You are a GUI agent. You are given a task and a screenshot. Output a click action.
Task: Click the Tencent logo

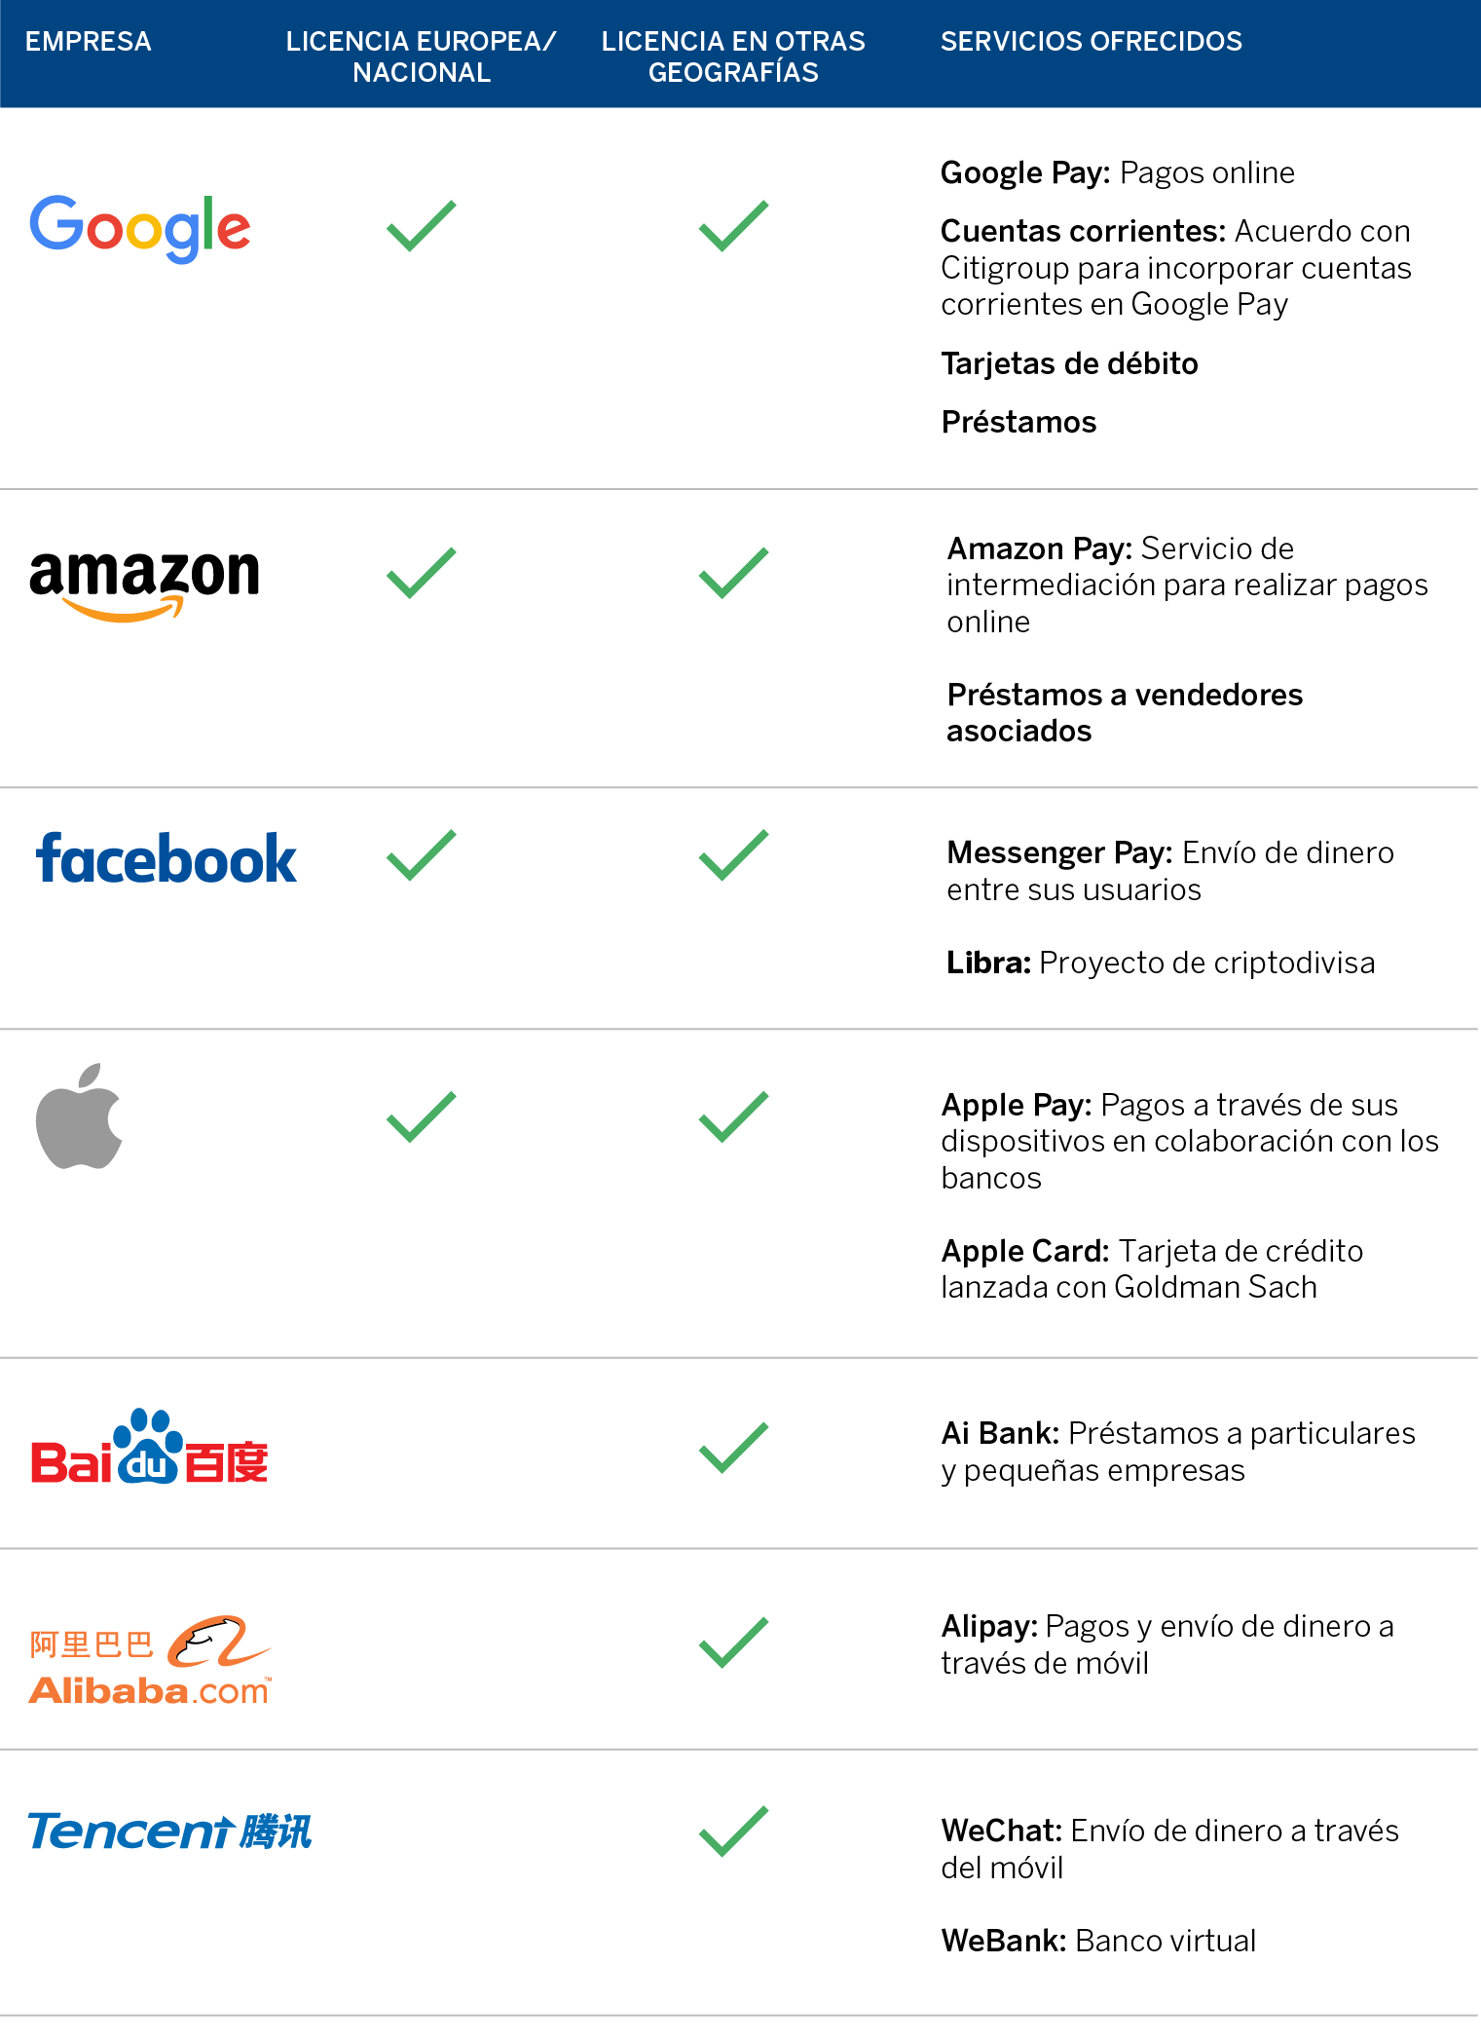tap(169, 1832)
